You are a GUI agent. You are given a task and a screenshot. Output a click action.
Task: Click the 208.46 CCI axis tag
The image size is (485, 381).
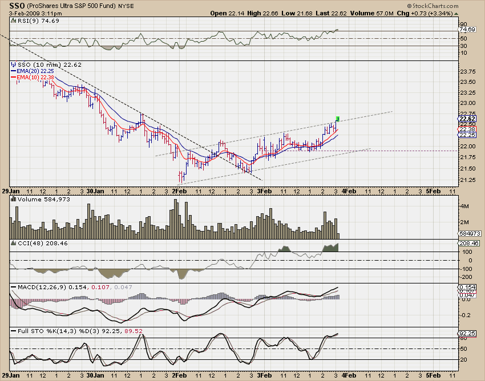coord(468,244)
